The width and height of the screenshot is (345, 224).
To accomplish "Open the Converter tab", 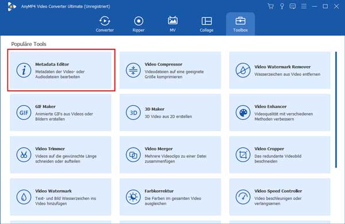I will pyautogui.click(x=105, y=24).
